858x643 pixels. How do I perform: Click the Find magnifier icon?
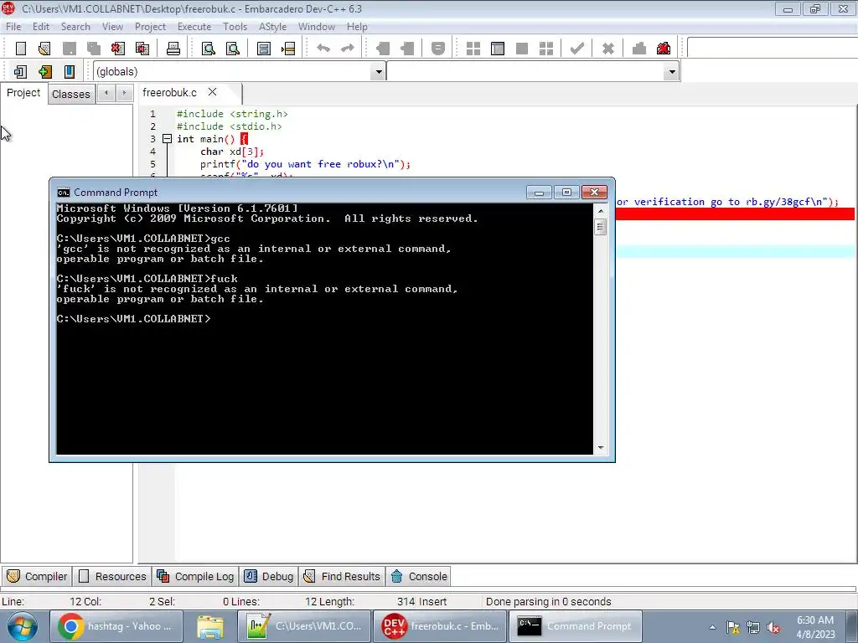point(209,49)
